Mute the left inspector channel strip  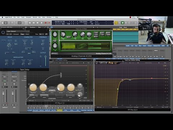click(x=4, y=105)
